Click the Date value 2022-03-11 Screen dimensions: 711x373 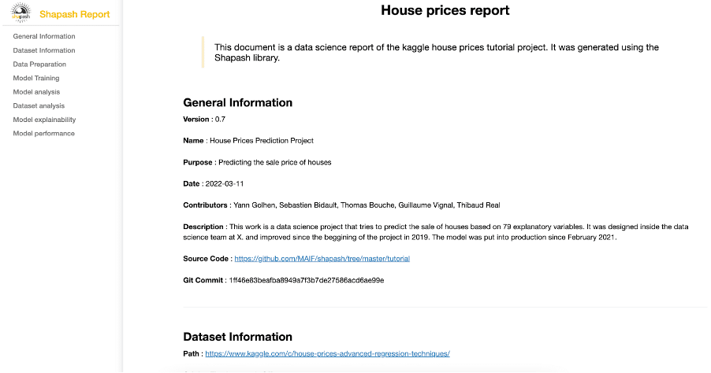coord(225,184)
